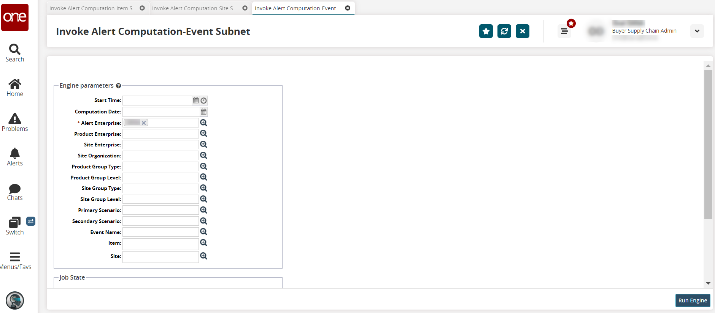Click the assistant avatar at sidebar bottom

coord(15,300)
